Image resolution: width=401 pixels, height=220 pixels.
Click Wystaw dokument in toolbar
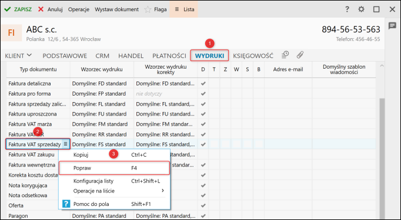[116, 9]
